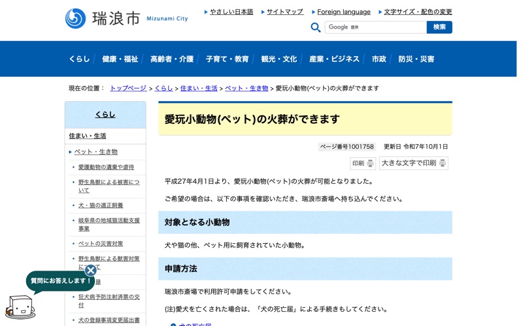Open the Foreign language link
The width and height of the screenshot is (523, 326).
[x=344, y=12]
